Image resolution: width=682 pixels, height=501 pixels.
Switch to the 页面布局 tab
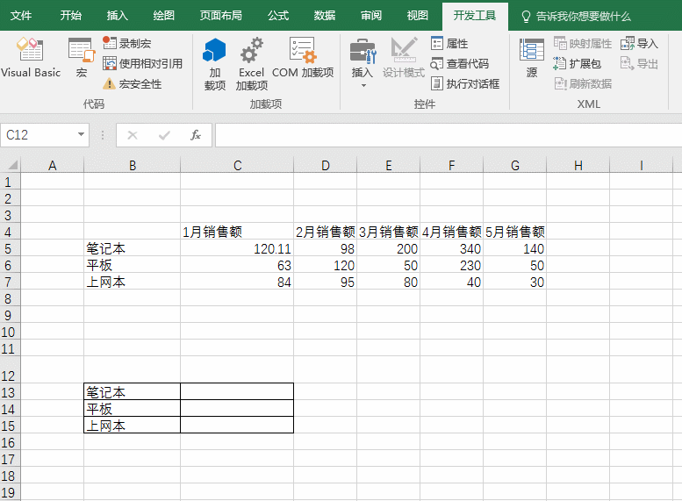coord(221,16)
